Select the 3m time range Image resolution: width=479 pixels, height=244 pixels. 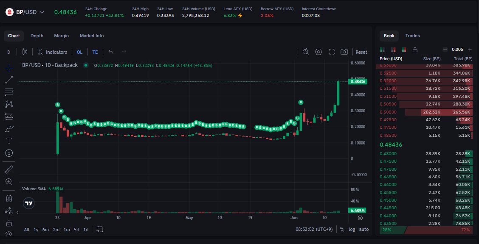[x=56, y=229]
